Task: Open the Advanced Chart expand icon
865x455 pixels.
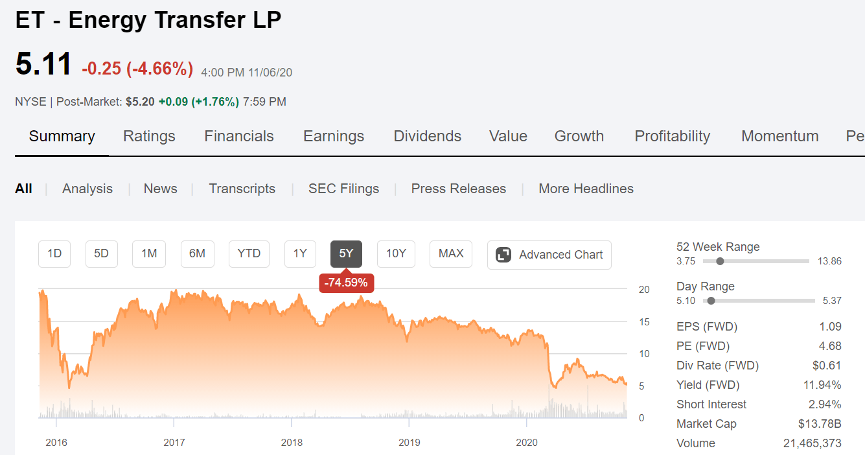Action: (503, 255)
